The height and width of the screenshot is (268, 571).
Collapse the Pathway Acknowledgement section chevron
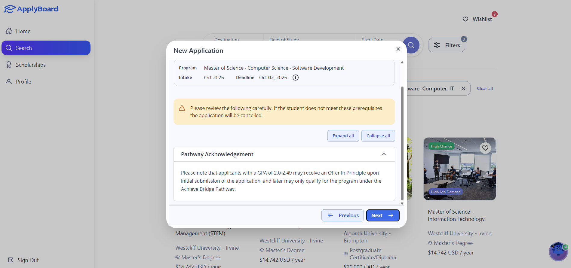click(x=384, y=154)
